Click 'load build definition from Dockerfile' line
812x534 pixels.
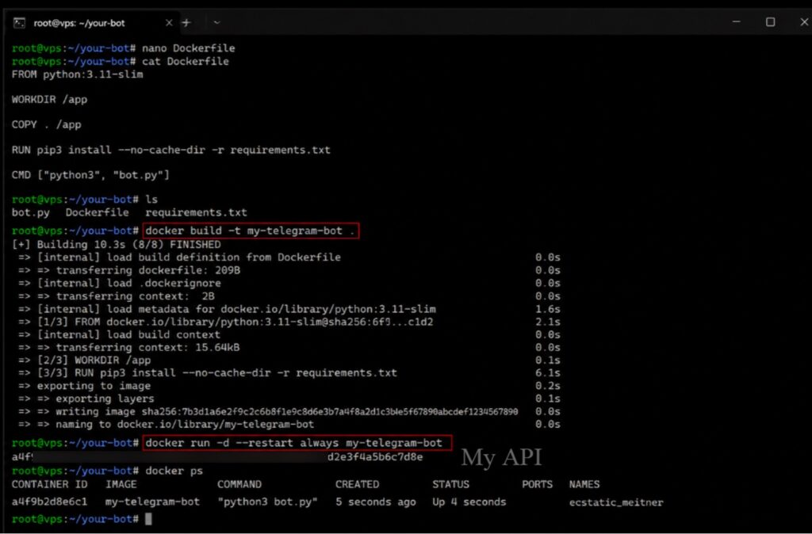click(x=179, y=257)
